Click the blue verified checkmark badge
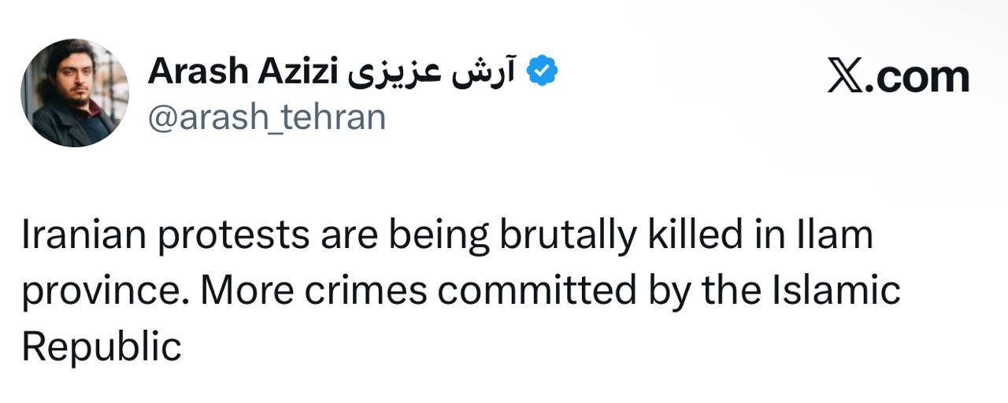1008x403 pixels. click(542, 72)
